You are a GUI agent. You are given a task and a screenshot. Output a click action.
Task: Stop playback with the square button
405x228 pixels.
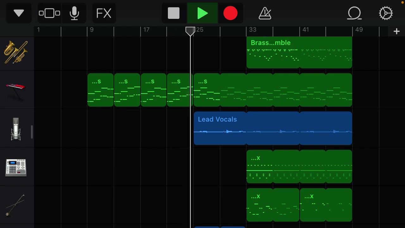(174, 13)
